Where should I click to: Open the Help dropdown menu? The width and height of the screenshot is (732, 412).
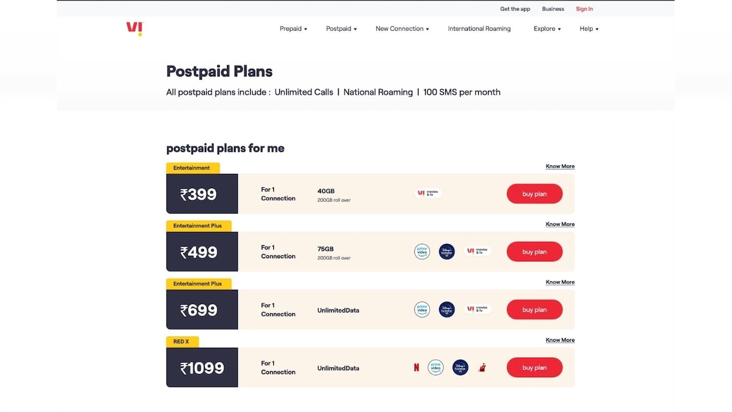pyautogui.click(x=588, y=28)
